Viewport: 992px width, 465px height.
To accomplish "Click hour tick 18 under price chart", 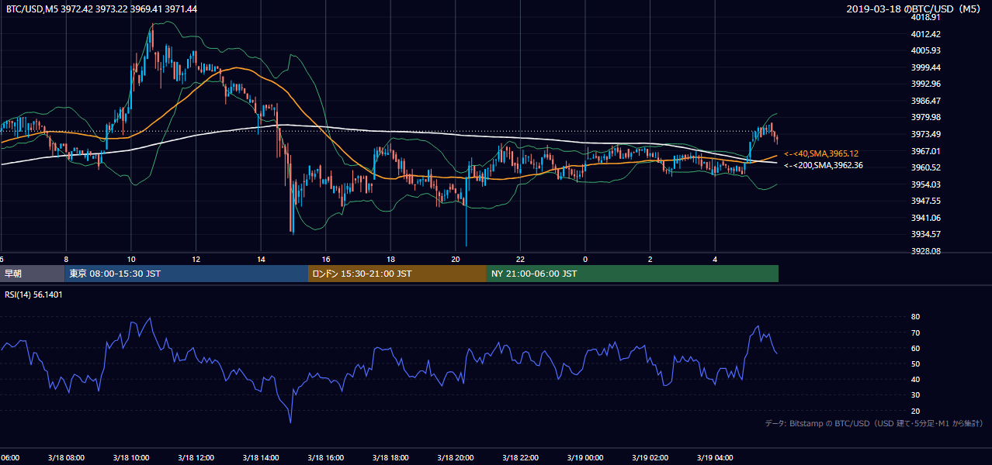I will (x=390, y=259).
